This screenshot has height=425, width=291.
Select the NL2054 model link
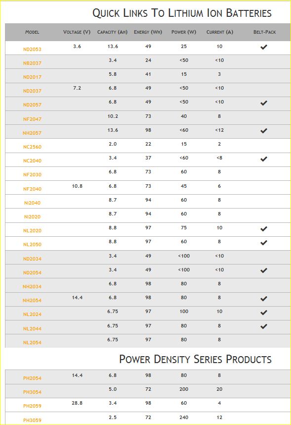tap(32, 343)
